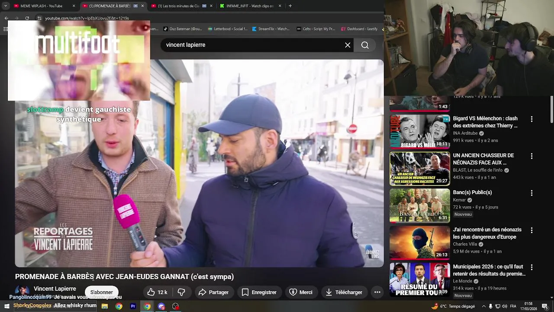Like the video with 12 k thumbs up

[157, 292]
